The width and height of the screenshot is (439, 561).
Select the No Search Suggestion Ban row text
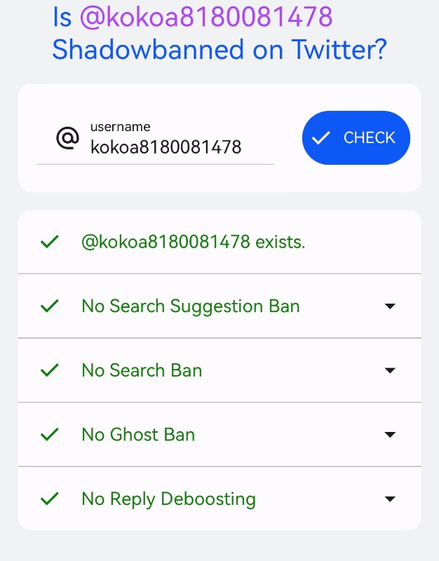[191, 306]
